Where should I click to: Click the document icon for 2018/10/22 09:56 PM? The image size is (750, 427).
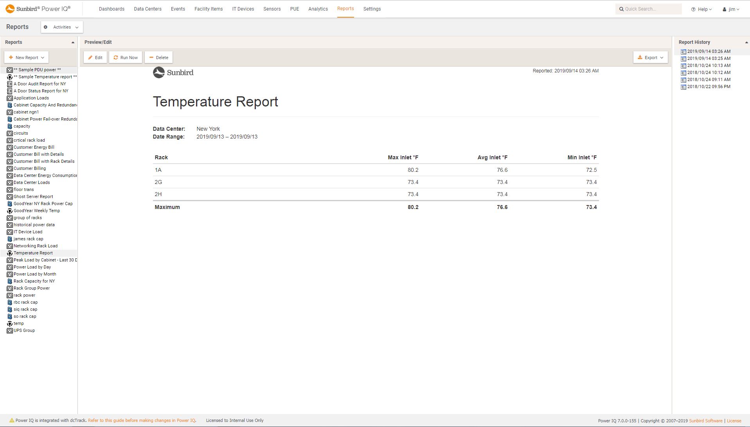pos(683,86)
